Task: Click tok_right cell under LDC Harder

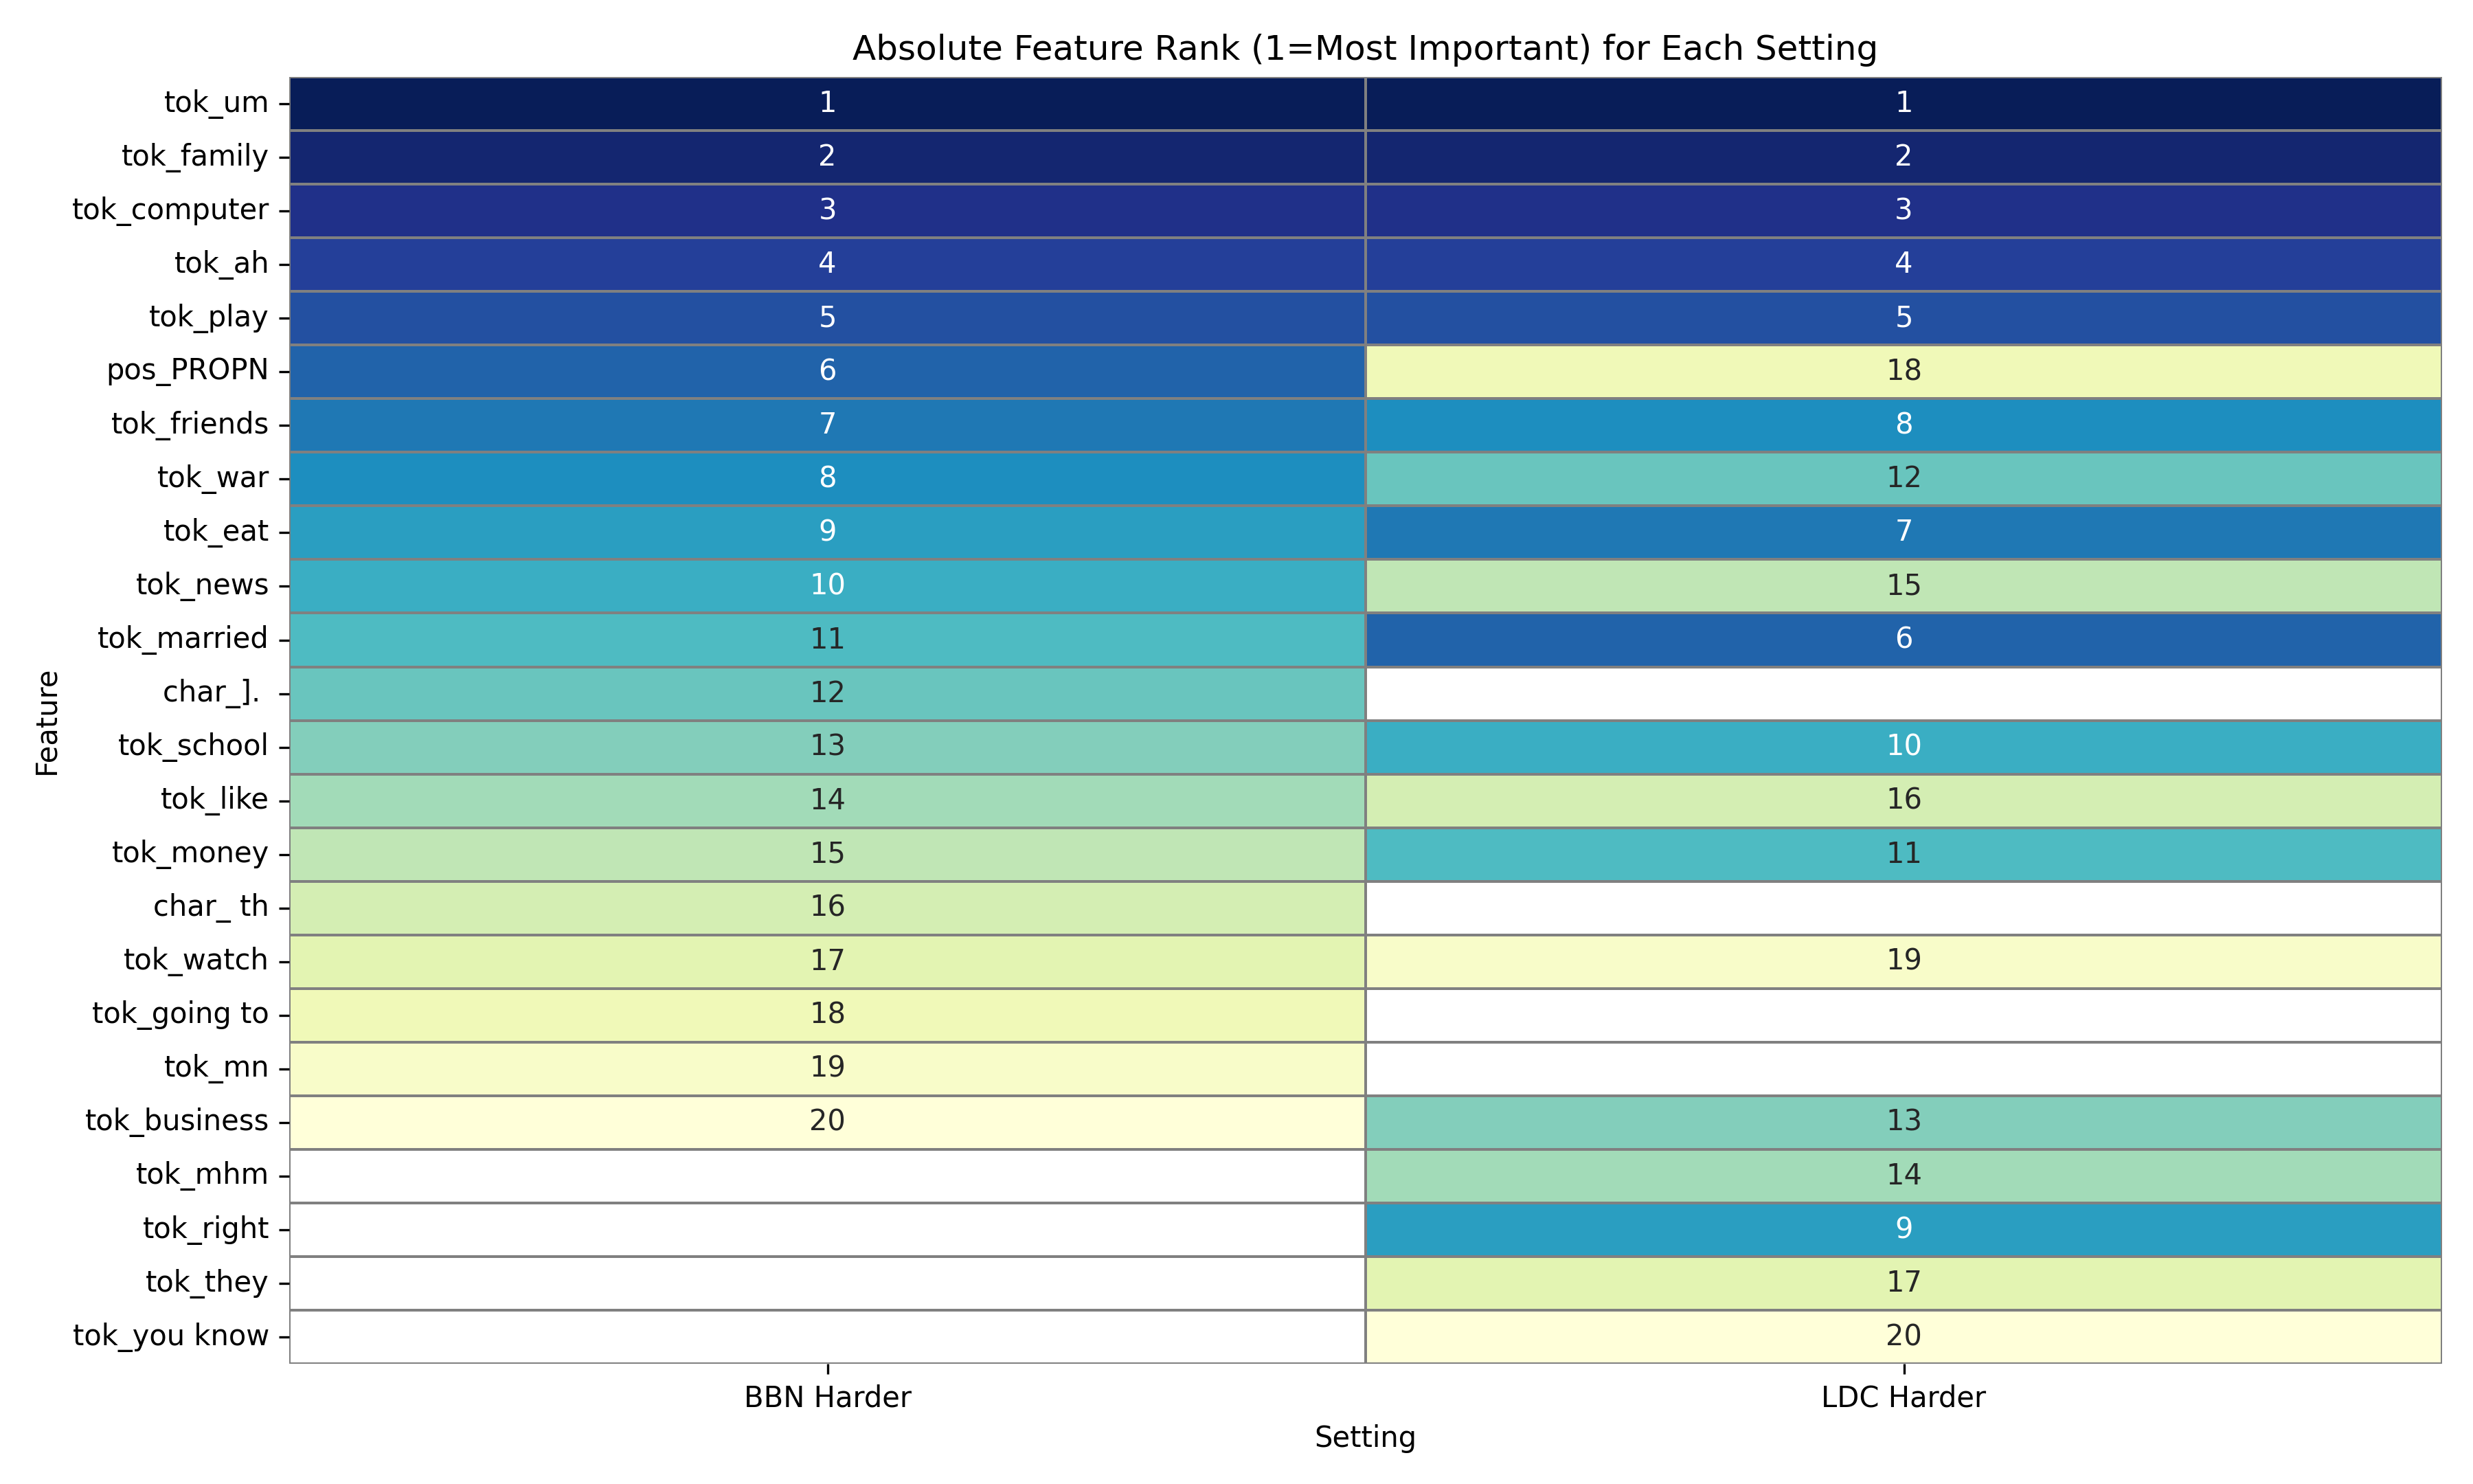Action: point(1902,1228)
